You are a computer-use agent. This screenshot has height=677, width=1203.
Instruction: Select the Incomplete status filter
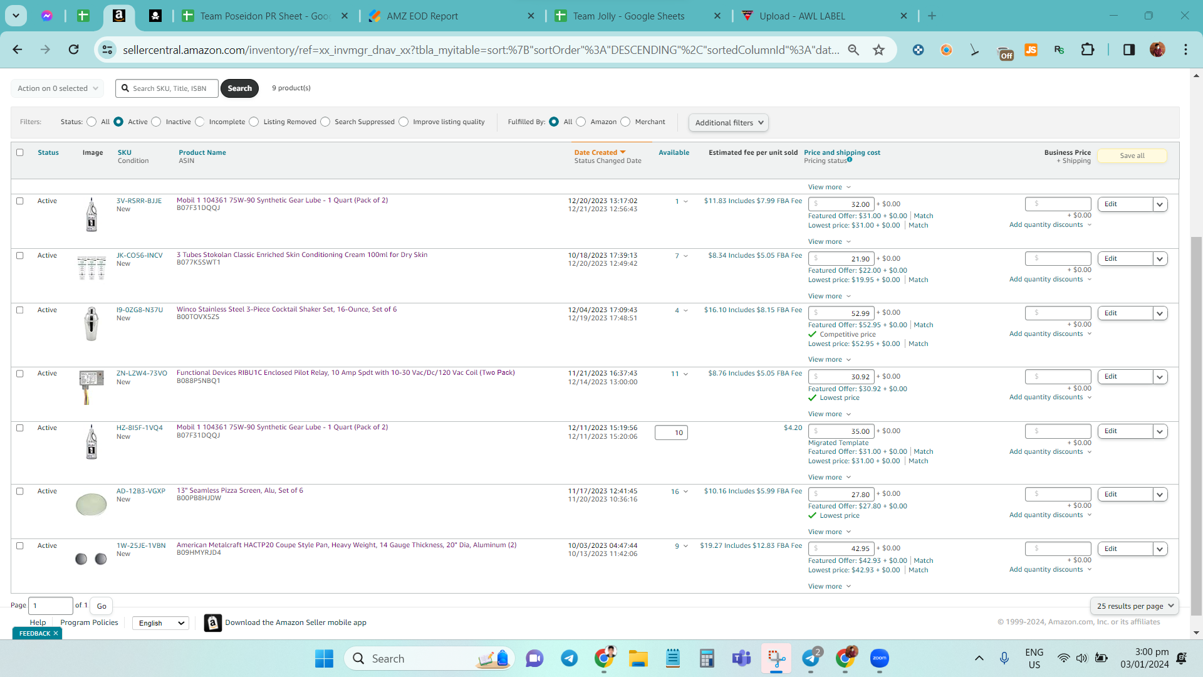click(199, 122)
